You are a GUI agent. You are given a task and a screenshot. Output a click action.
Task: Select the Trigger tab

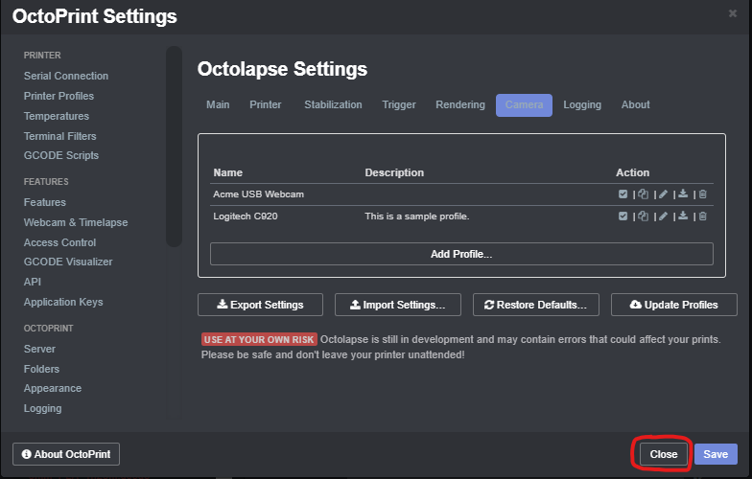(x=399, y=105)
